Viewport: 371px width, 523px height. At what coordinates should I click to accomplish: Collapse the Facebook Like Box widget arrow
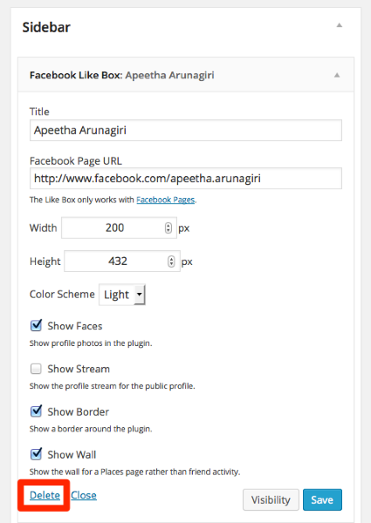coord(337,75)
